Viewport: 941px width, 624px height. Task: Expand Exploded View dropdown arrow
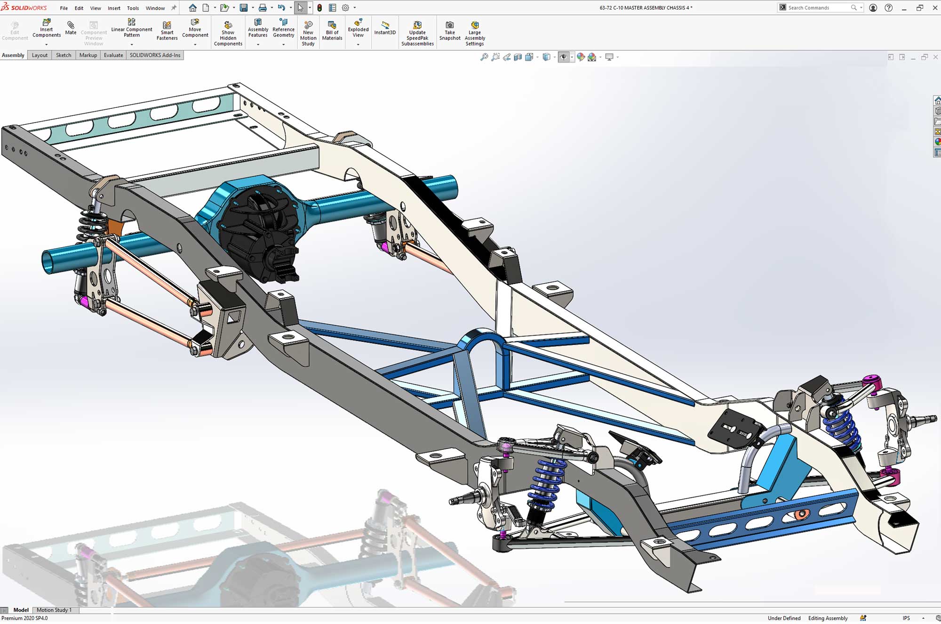358,44
